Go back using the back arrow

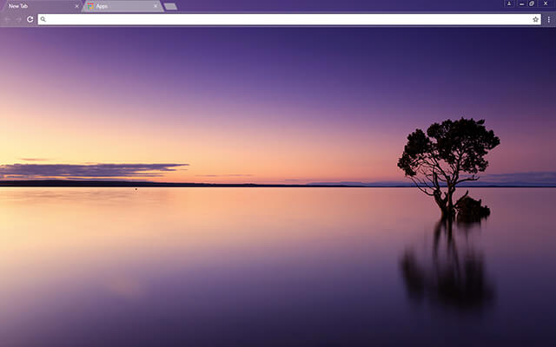click(x=8, y=19)
